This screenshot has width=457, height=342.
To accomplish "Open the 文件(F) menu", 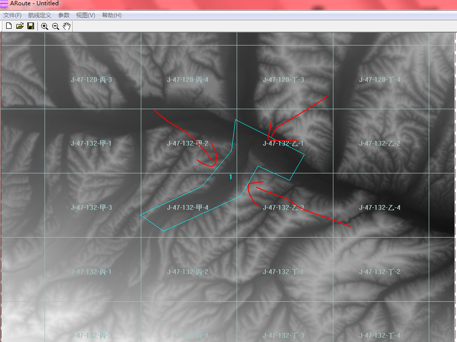I will coord(12,15).
